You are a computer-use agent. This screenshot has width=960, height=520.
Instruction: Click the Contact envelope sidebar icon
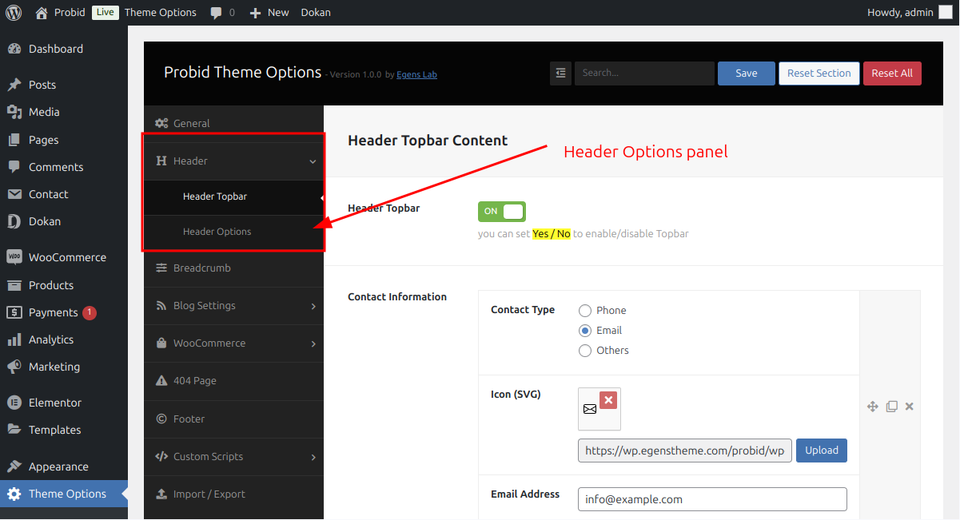click(x=14, y=194)
